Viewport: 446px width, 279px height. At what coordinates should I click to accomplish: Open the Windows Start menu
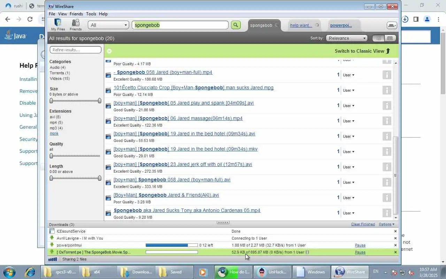click(x=9, y=272)
